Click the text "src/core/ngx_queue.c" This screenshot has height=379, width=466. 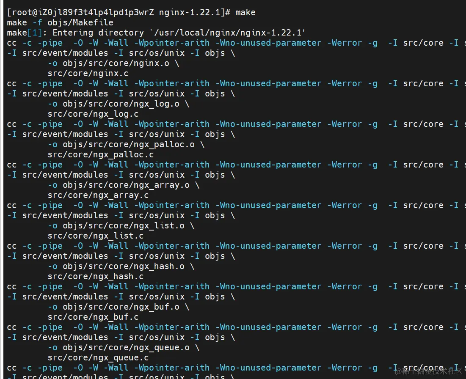98,358
